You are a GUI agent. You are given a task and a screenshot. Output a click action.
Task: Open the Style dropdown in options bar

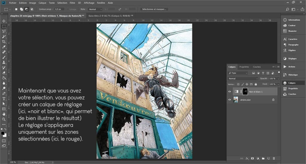coord(95,9)
